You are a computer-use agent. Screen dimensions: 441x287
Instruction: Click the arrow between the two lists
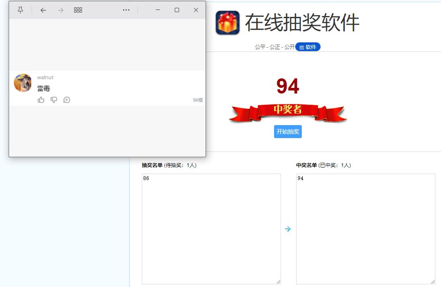(x=288, y=229)
